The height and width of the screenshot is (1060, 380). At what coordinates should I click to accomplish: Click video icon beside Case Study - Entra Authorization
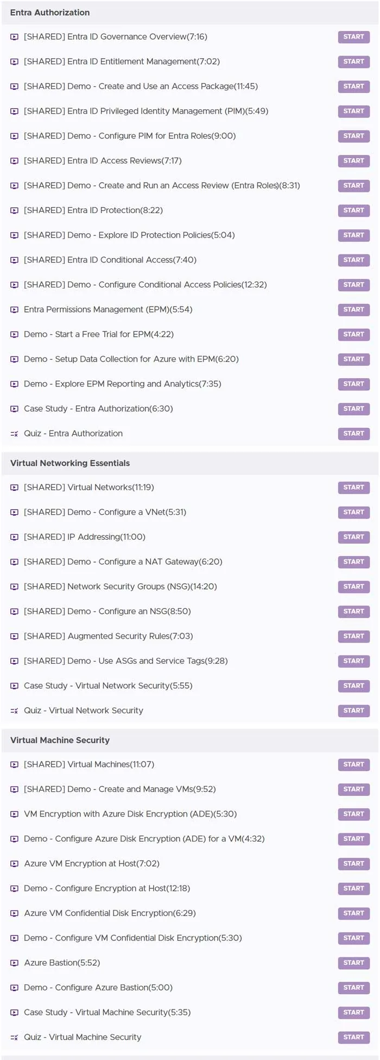tap(15, 409)
